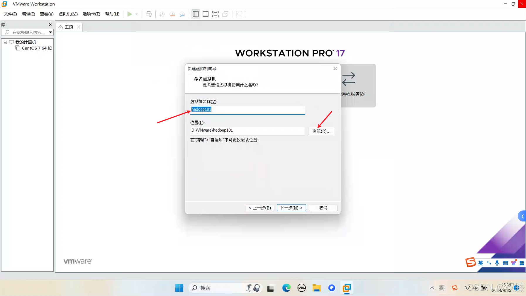Viewport: 526px width, 296px height.
Task: Open the 选项卡(T) menu
Action: [x=91, y=14]
